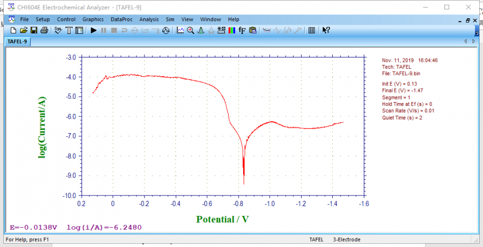
Task: Click the Run Experiment play icon
Action: point(93,31)
